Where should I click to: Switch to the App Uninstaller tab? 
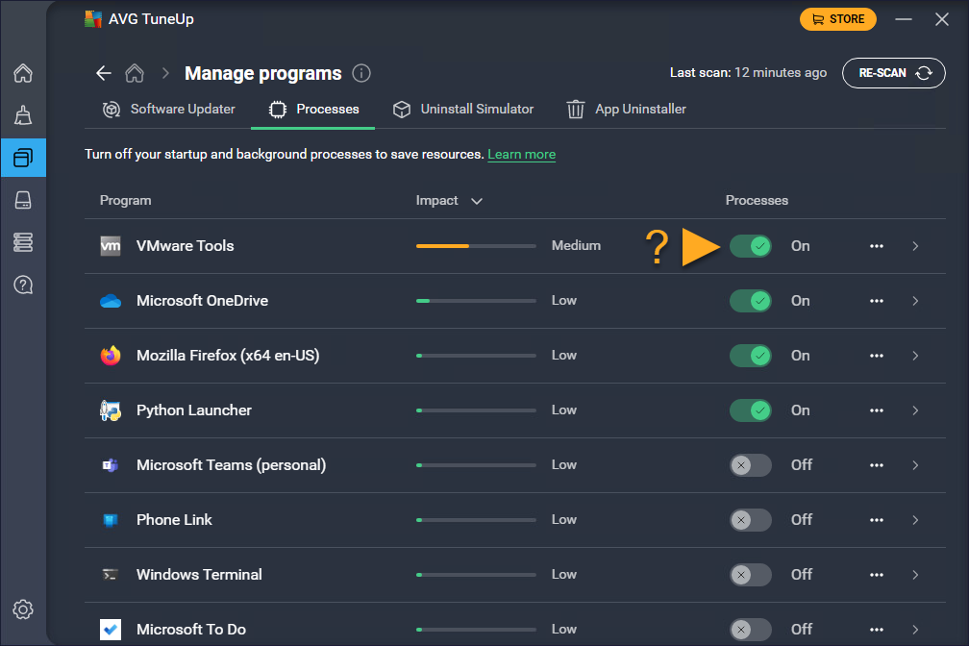tap(627, 110)
